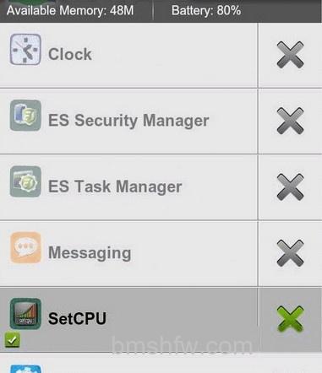Select the Clock list row
The image size is (322, 373).
(x=128, y=55)
